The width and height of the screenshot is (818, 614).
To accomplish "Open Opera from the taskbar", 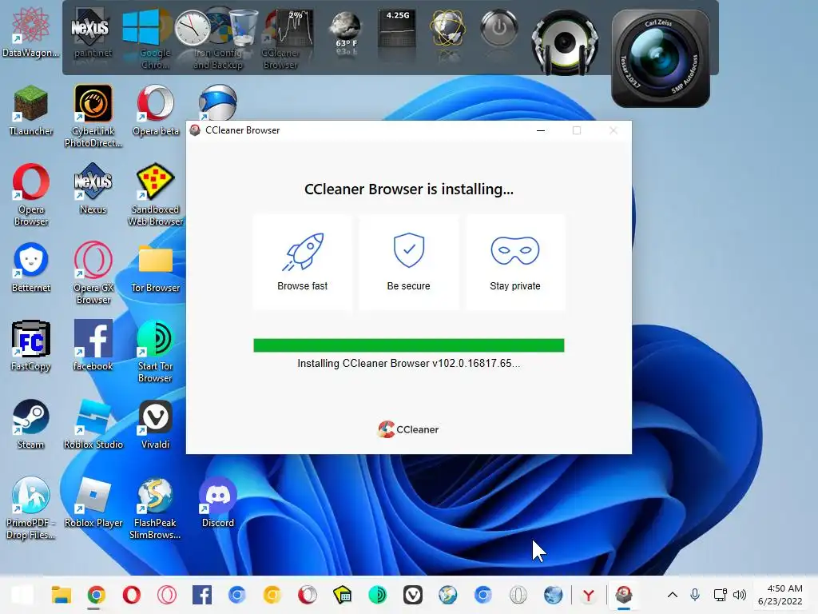I will pos(132,595).
